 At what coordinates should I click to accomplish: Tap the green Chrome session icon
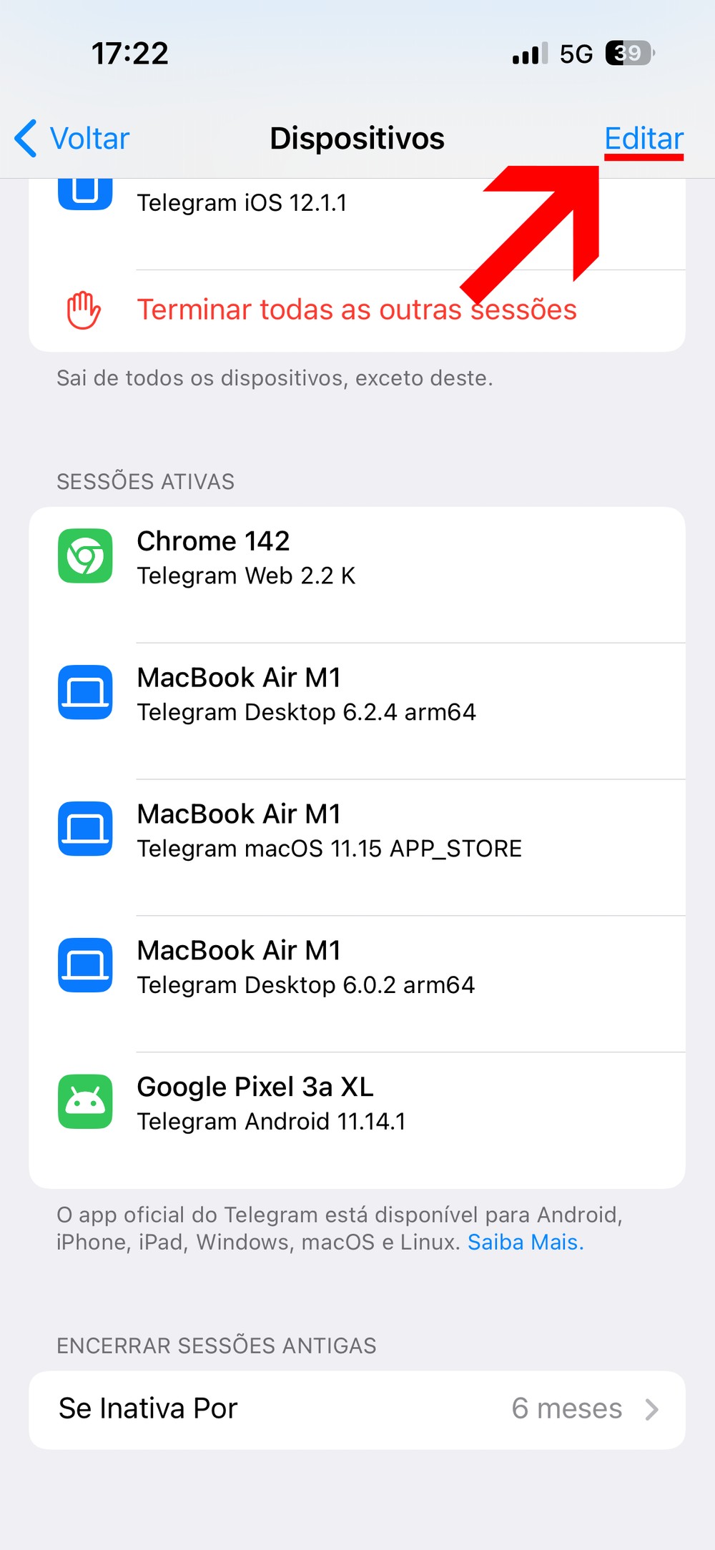pos(85,556)
